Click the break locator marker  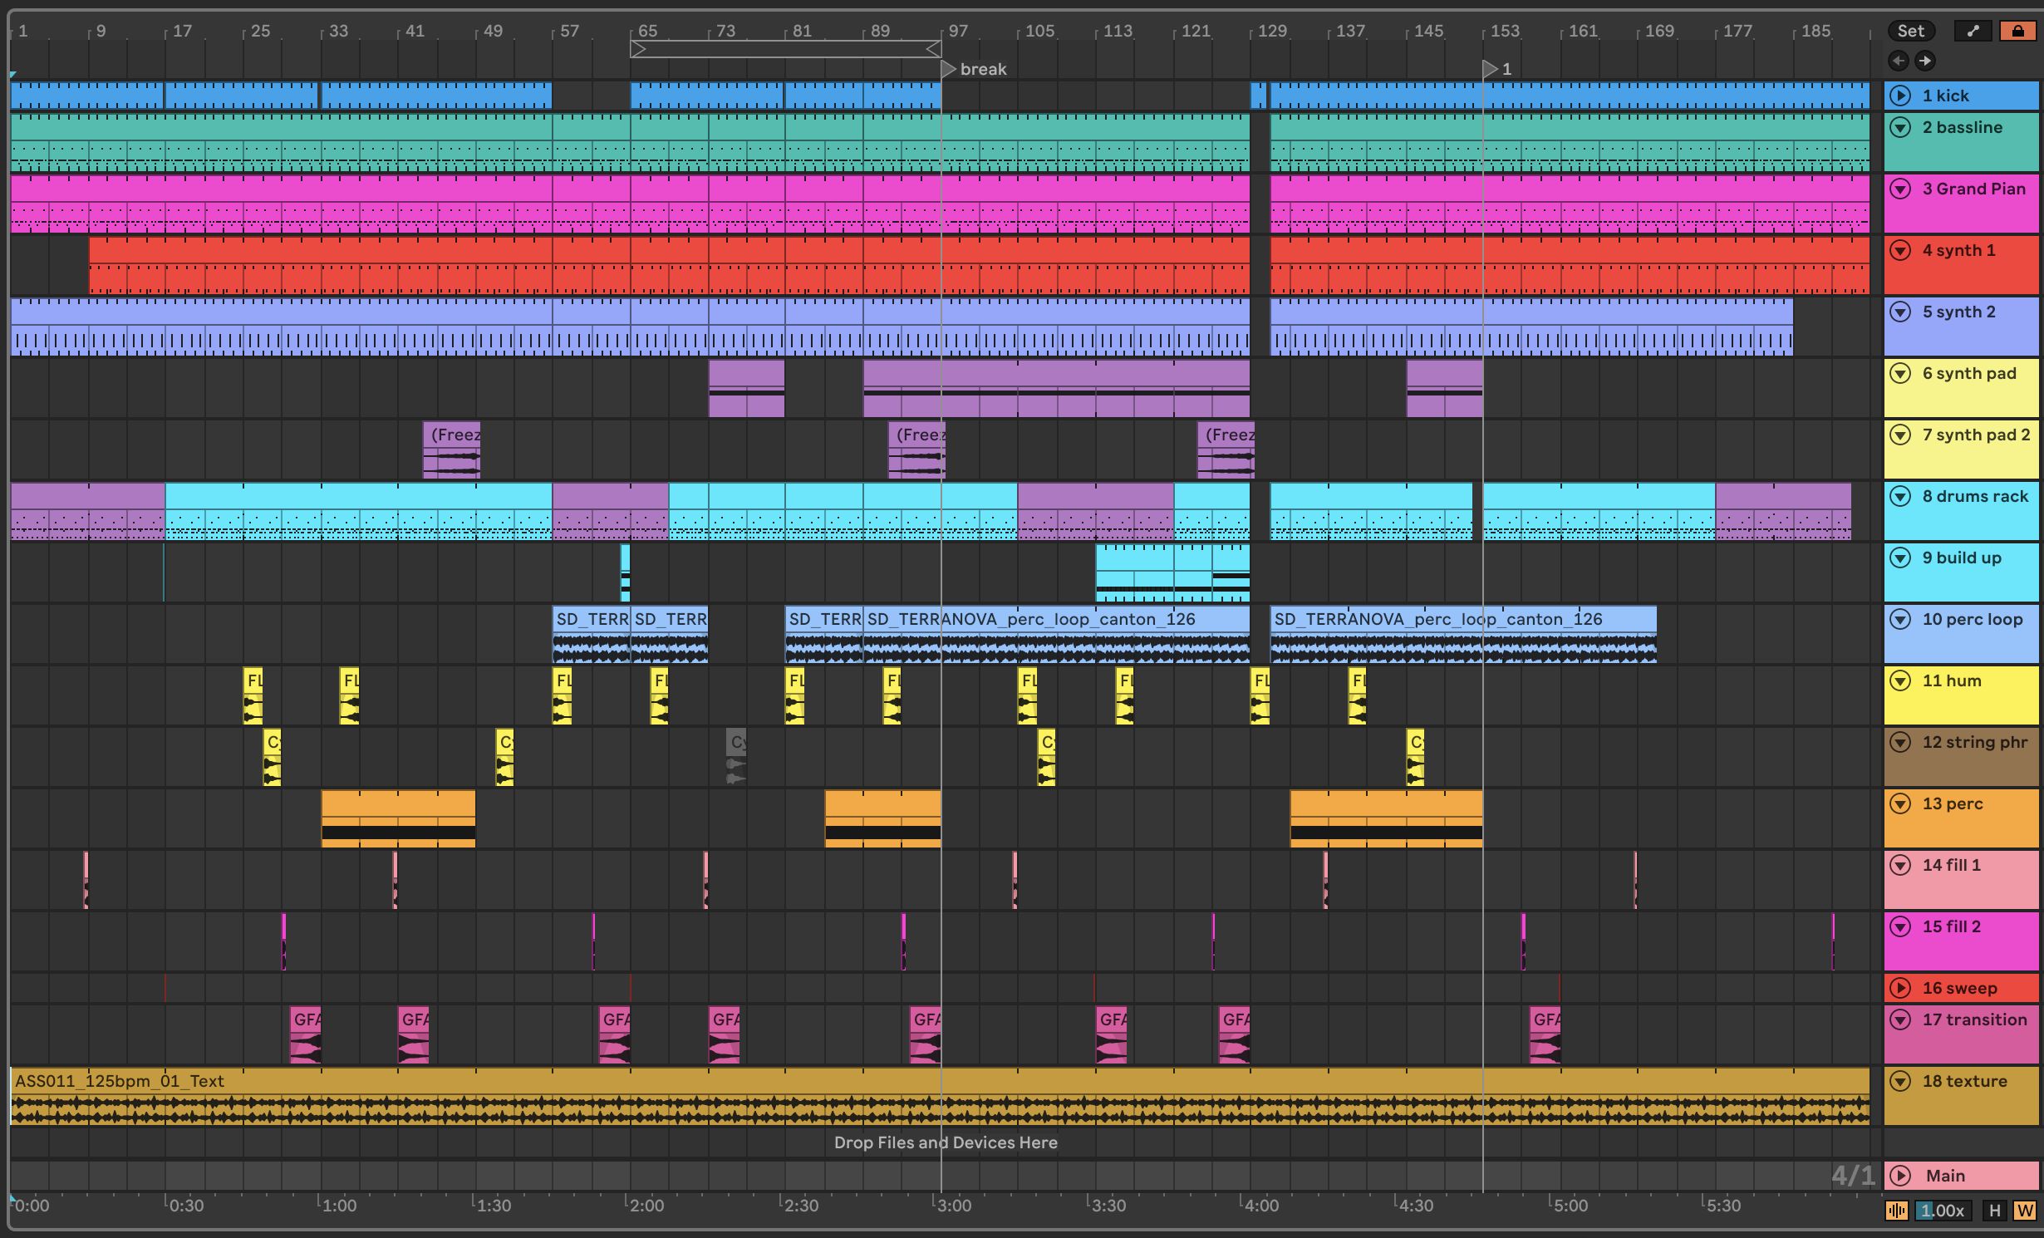(949, 69)
